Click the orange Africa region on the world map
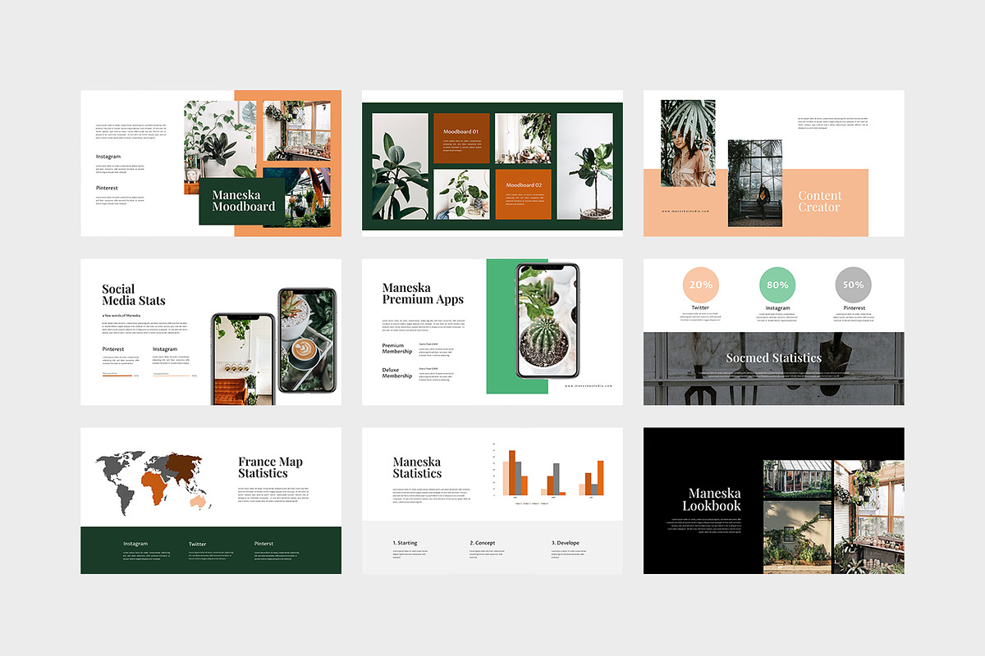Viewport: 985px width, 656px height. 154,490
